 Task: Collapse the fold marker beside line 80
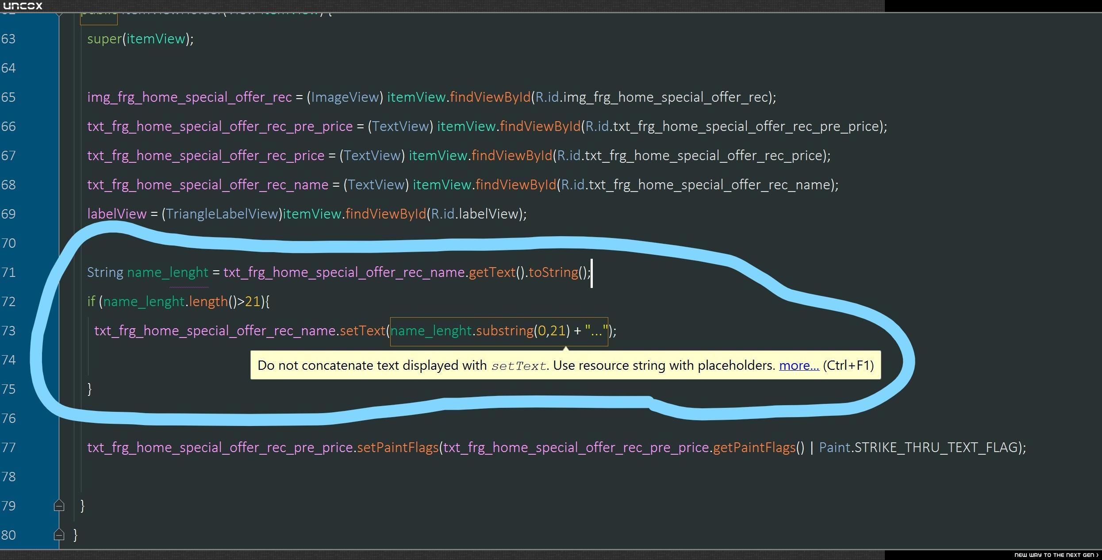[x=59, y=535]
